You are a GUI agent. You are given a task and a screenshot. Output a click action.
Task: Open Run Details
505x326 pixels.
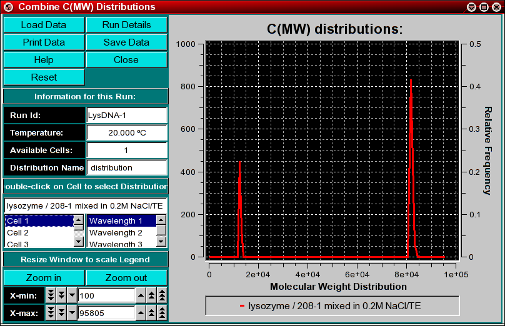coord(126,25)
